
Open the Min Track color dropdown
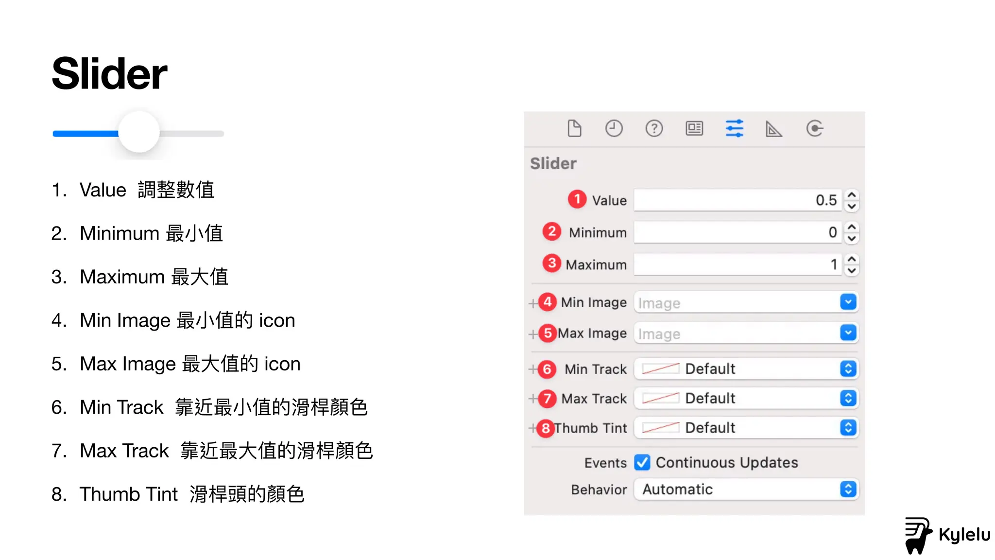[848, 369]
